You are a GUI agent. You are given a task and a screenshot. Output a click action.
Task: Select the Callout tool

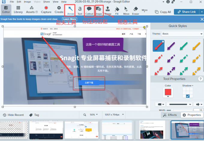pos(89,10)
